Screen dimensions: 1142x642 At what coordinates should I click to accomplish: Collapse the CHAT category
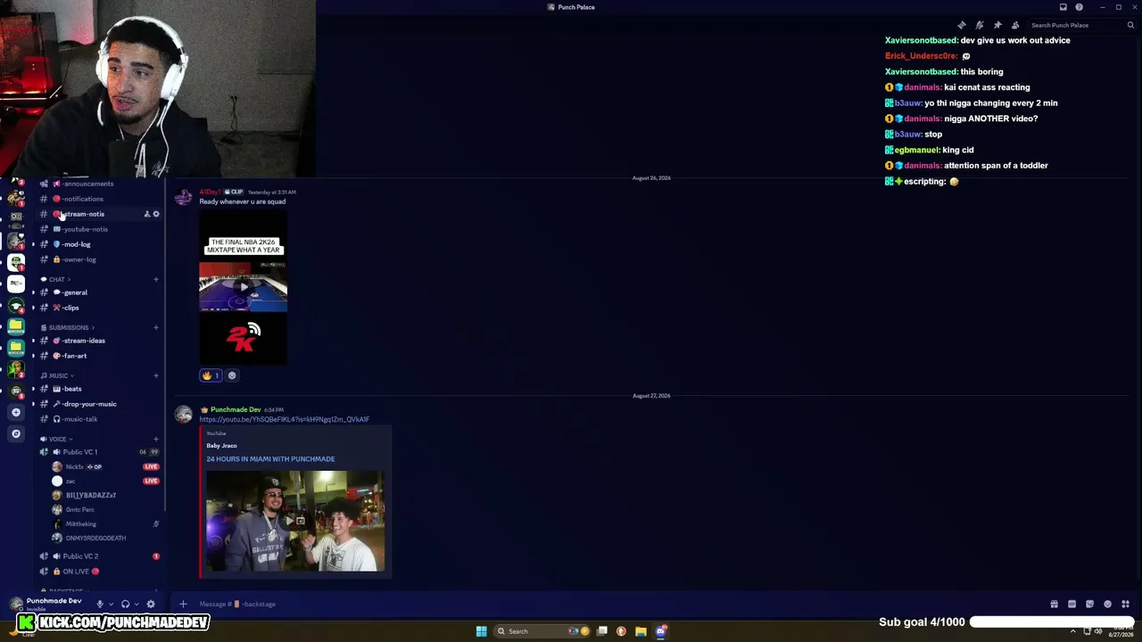56,279
